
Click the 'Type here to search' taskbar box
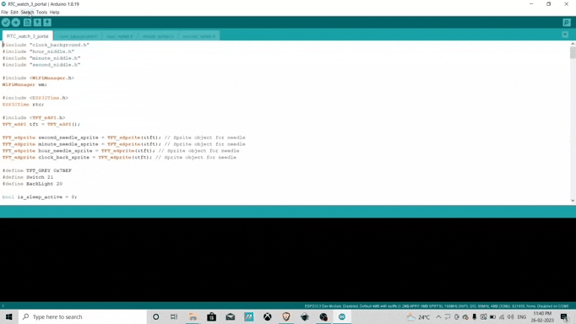pyautogui.click(x=82, y=316)
